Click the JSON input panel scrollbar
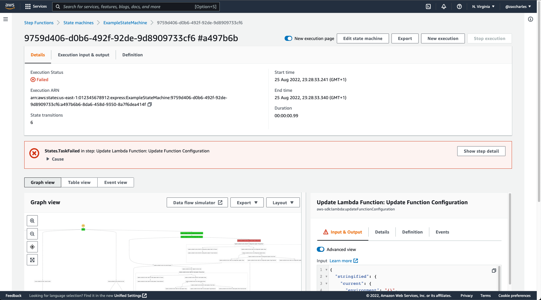Viewport: 541px width, 300px height. (x=499, y=278)
